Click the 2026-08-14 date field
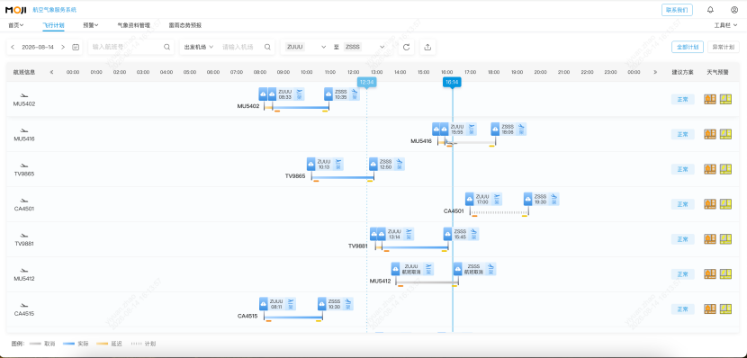Screen dimensions: 747x358 click(x=38, y=47)
